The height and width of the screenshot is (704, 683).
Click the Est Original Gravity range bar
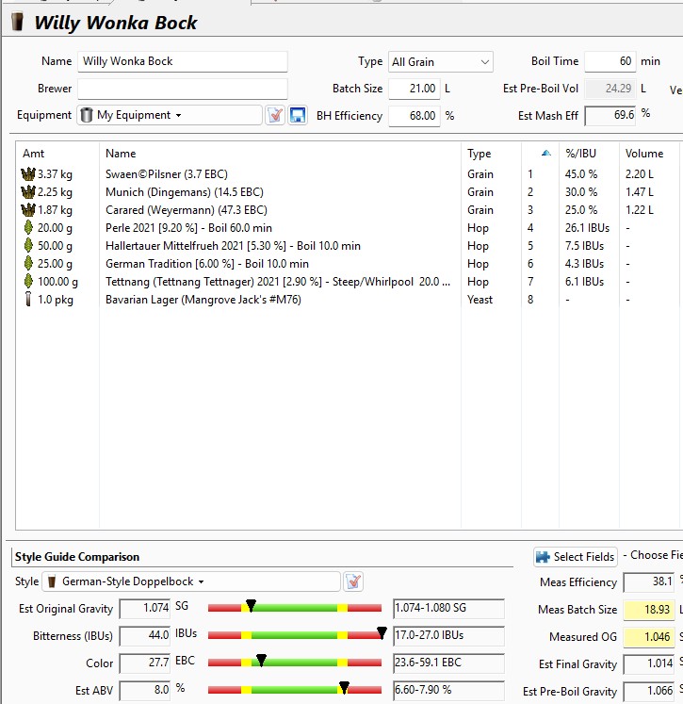coord(294,609)
